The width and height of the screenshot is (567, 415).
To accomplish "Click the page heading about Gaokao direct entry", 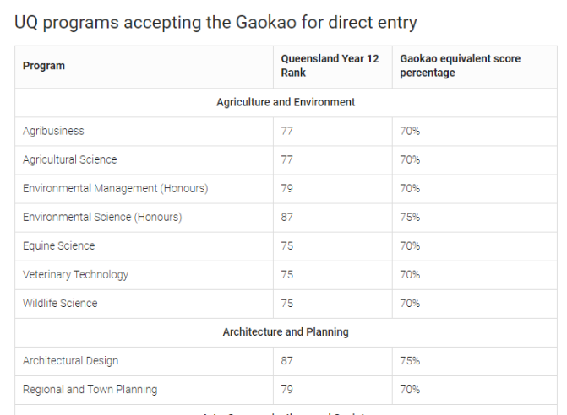I will pyautogui.click(x=216, y=23).
